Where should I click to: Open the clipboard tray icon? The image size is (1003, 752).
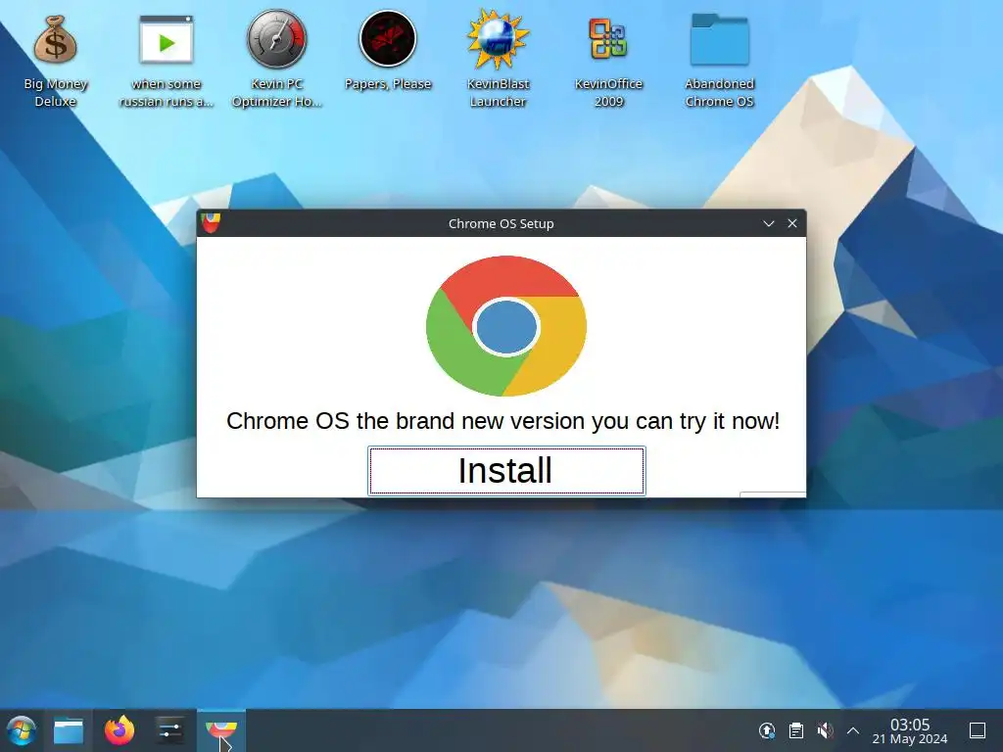pos(796,730)
